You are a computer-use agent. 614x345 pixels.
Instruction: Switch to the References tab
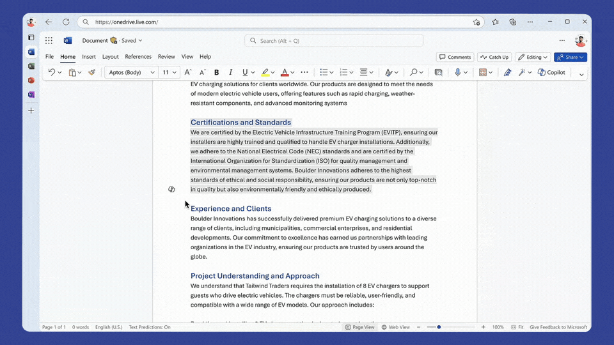tap(138, 57)
